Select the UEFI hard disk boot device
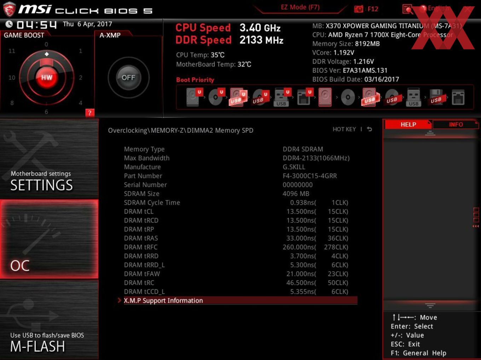The width and height of the screenshot is (481, 360). (194, 97)
